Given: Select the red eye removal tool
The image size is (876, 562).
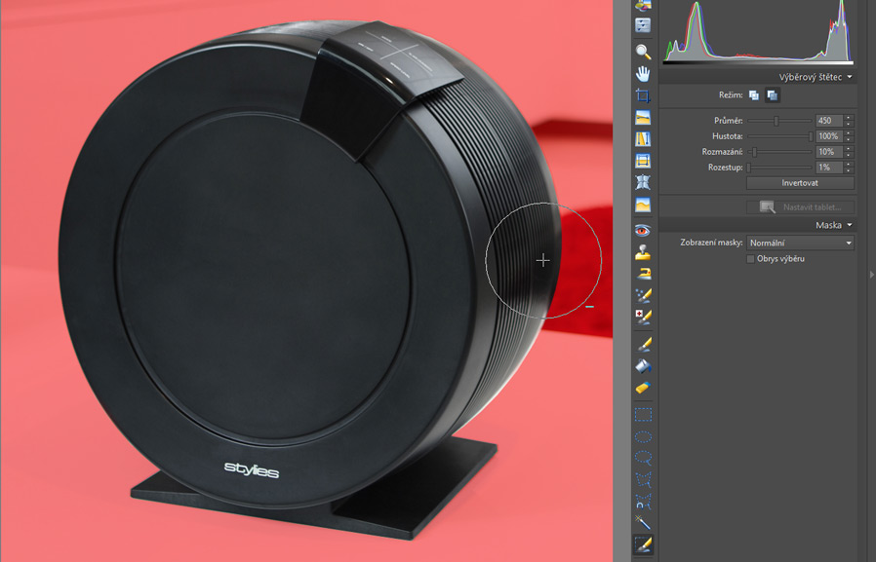Looking at the screenshot, I should (x=643, y=230).
